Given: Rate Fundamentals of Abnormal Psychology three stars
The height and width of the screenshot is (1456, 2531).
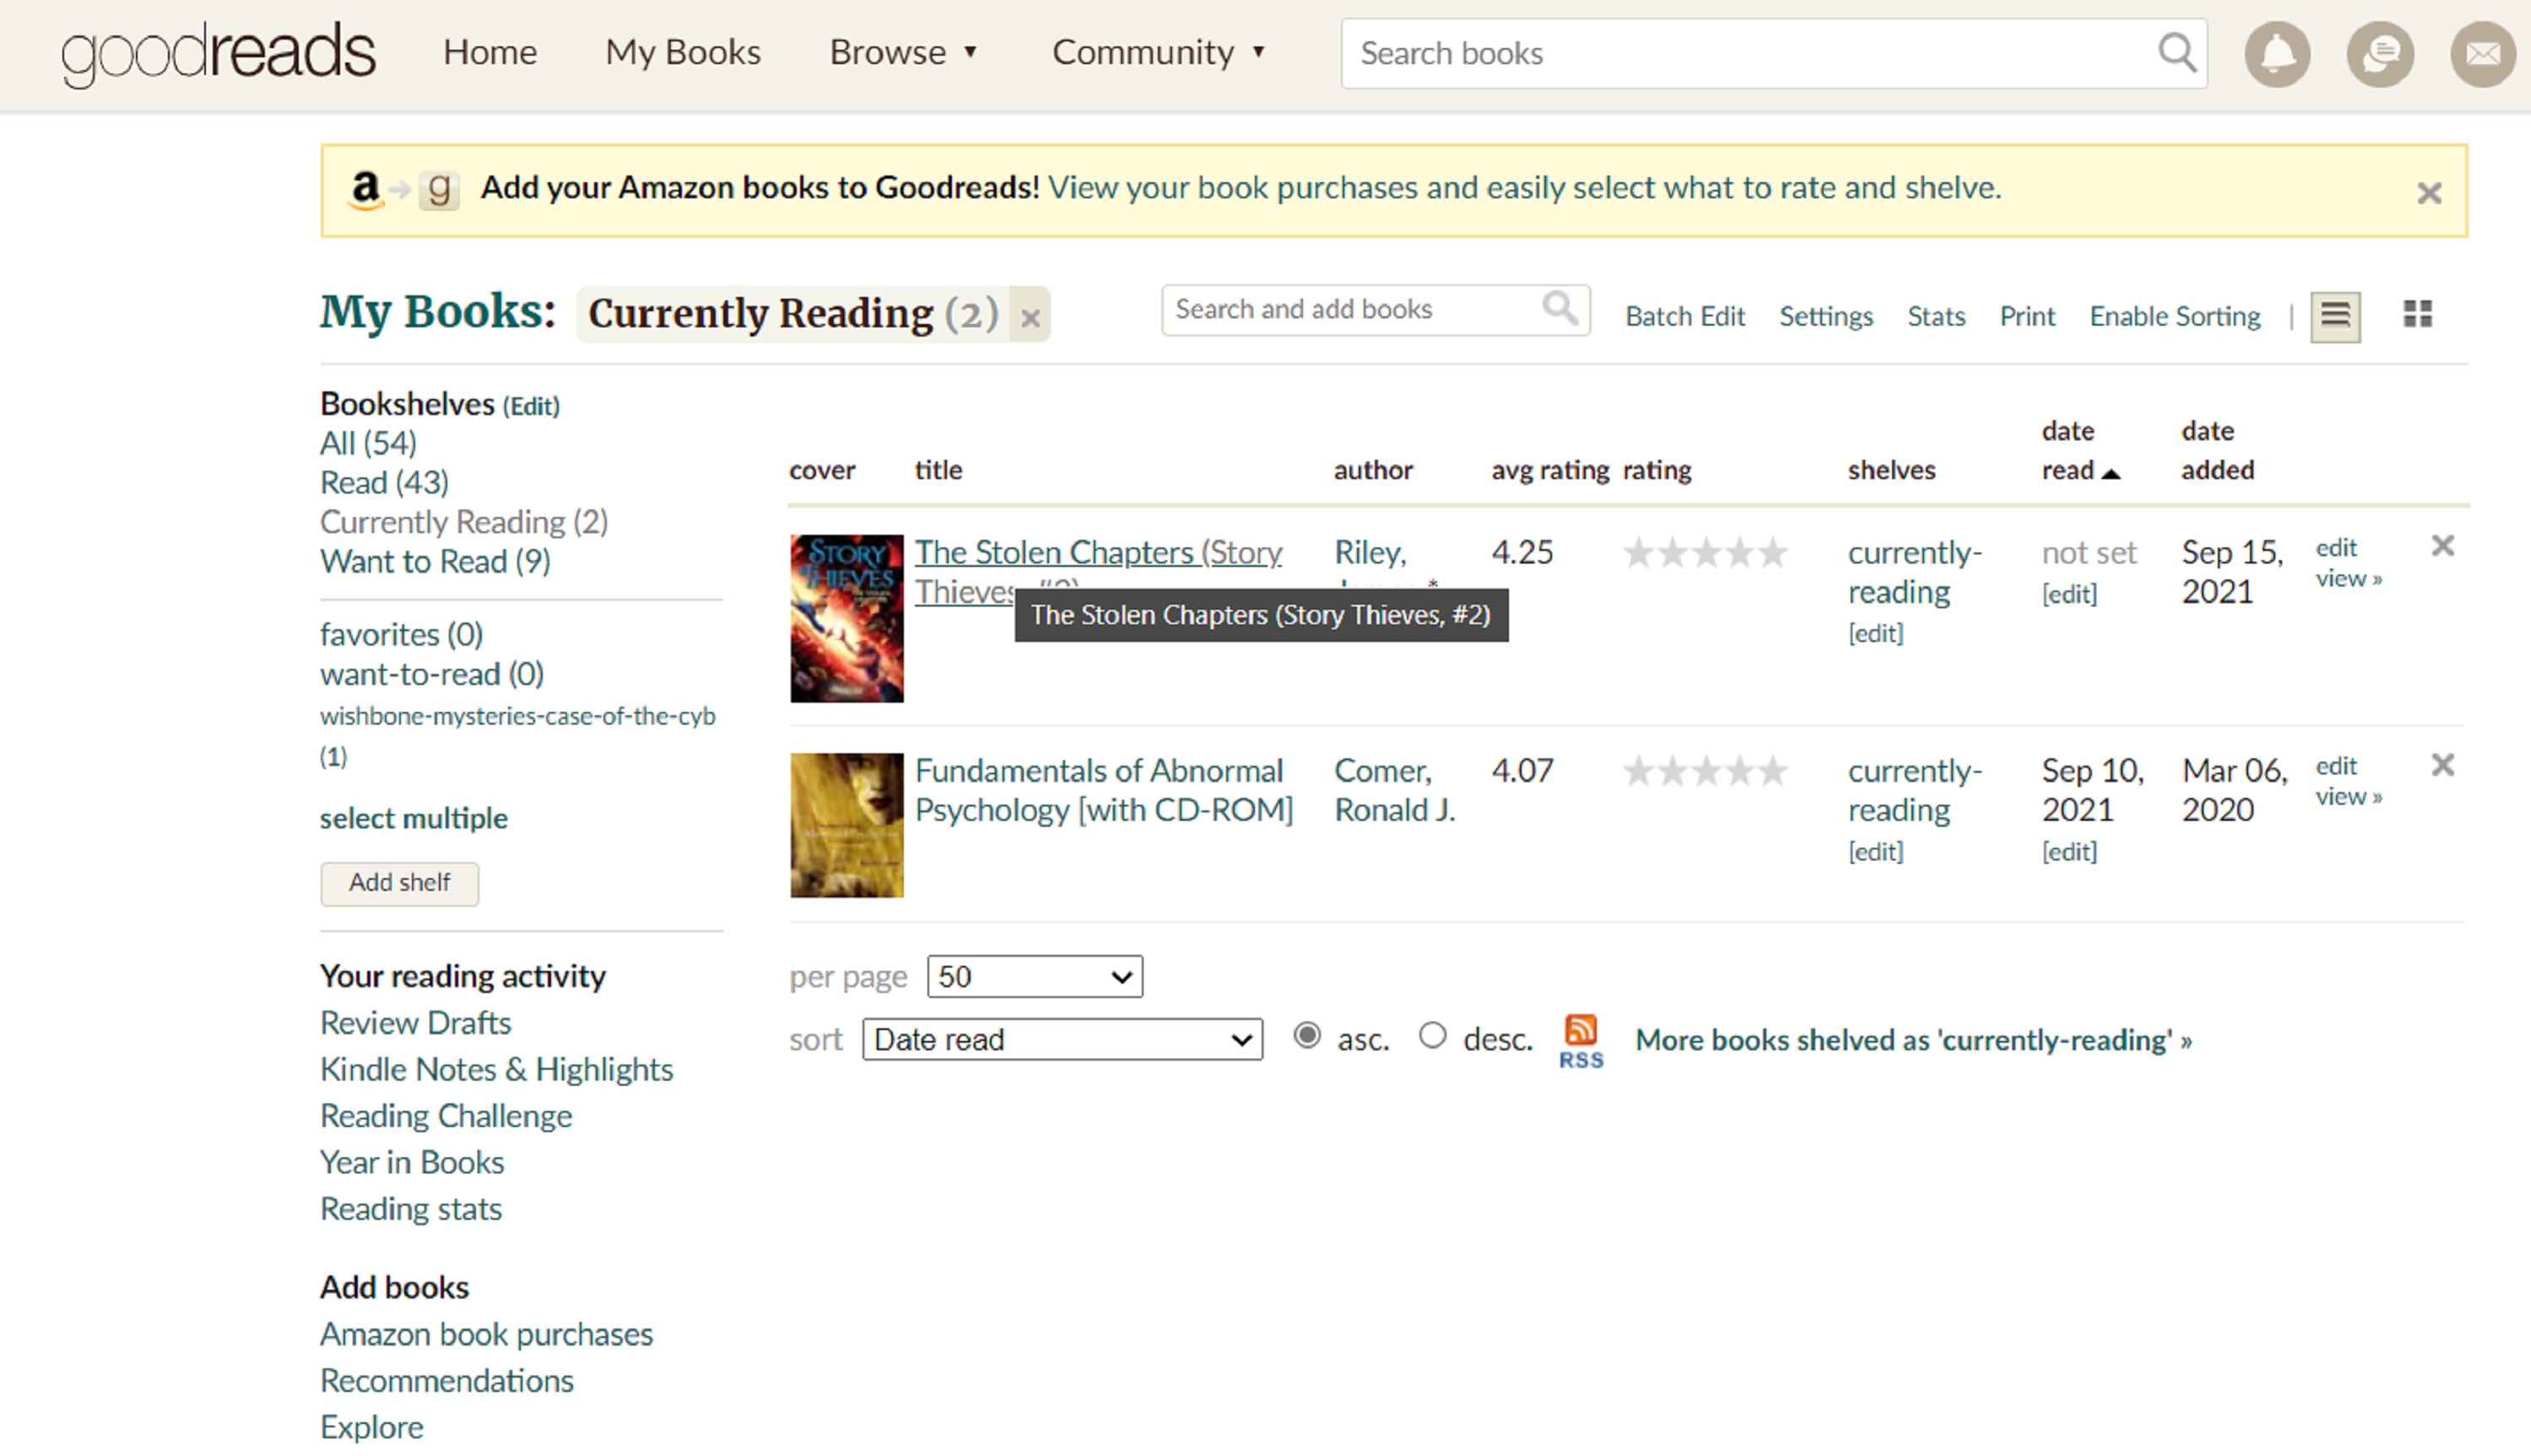Looking at the screenshot, I should tap(1706, 771).
